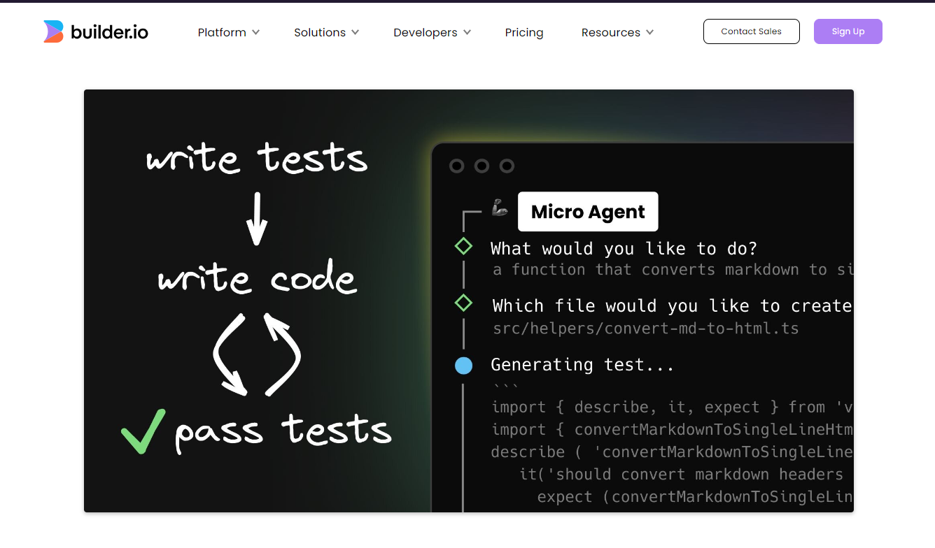Click the write code handwritten text
This screenshot has height=548, width=935.
point(257,277)
